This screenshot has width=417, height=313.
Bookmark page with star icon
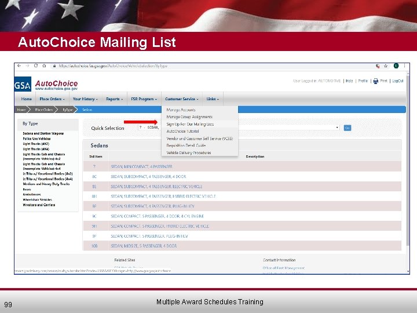(386, 66)
